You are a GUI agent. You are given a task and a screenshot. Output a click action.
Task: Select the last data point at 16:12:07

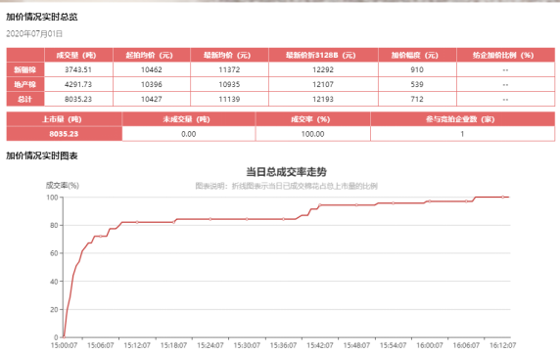(503, 197)
